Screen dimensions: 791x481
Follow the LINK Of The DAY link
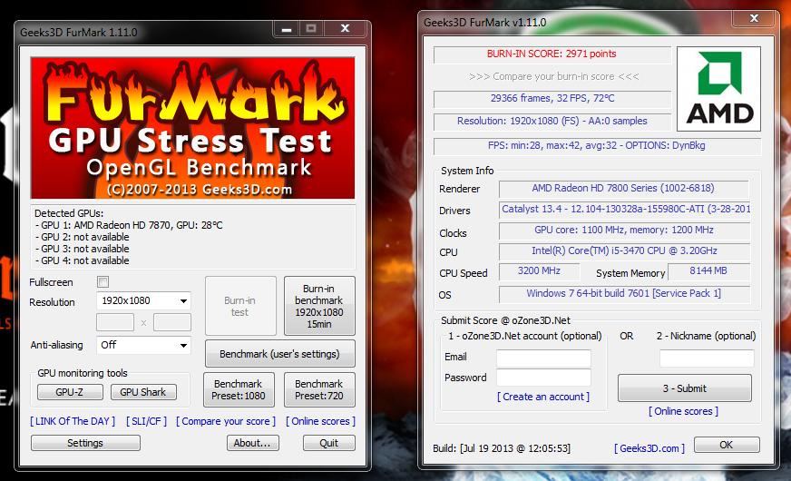pyautogui.click(x=73, y=421)
